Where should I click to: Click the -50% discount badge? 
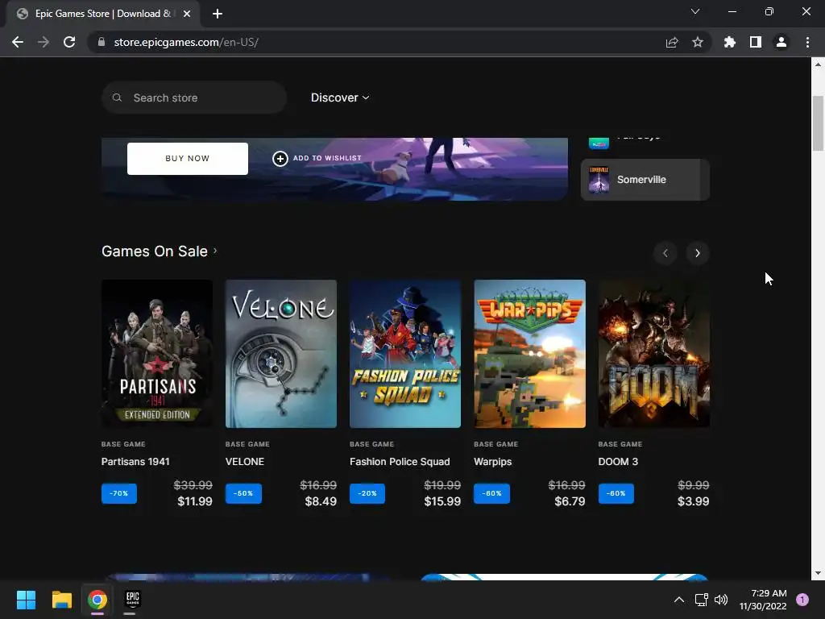(243, 494)
